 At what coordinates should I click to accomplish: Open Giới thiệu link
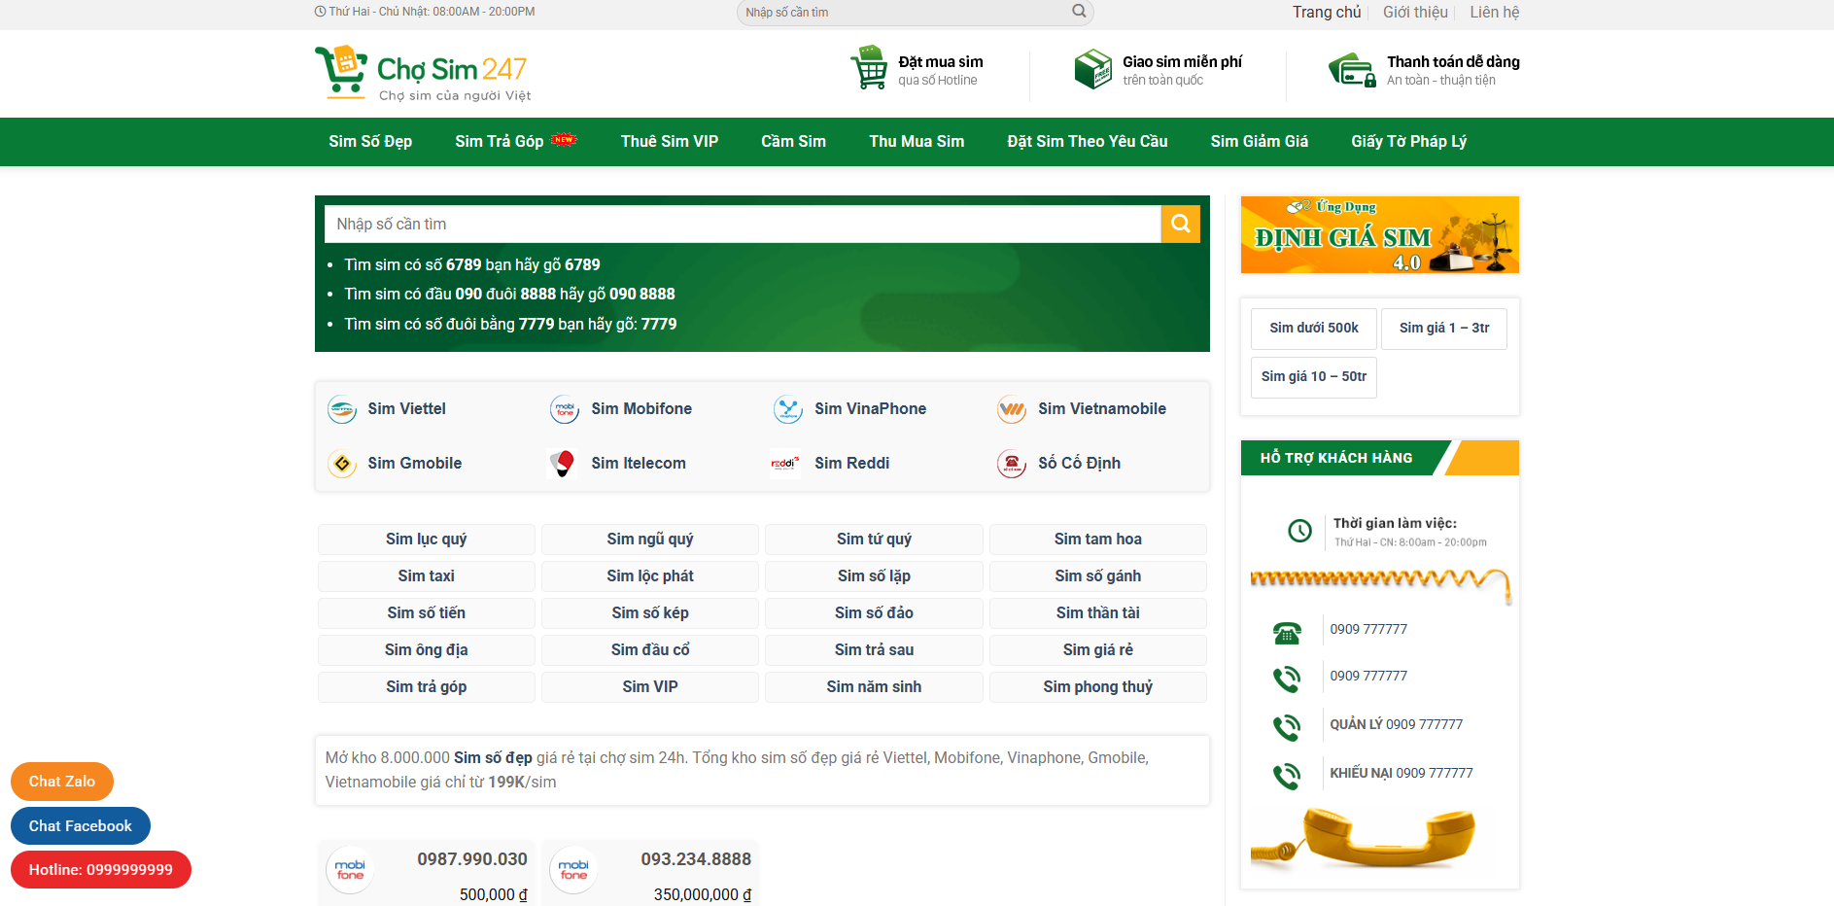point(1415,13)
